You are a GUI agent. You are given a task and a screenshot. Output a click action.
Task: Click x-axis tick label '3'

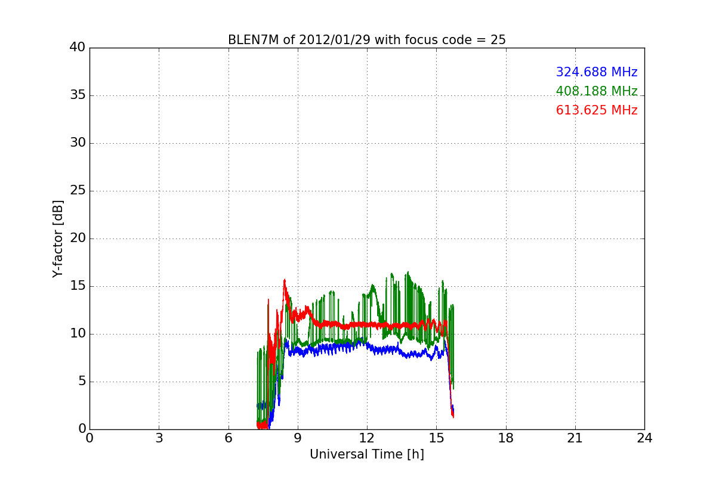click(159, 438)
